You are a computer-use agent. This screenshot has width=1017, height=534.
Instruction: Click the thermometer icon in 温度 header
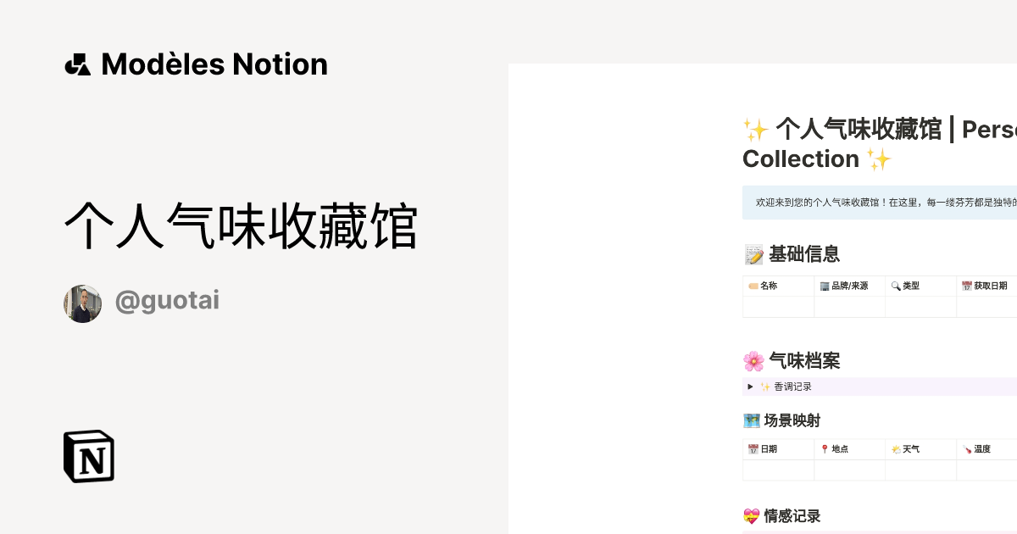[x=964, y=448]
